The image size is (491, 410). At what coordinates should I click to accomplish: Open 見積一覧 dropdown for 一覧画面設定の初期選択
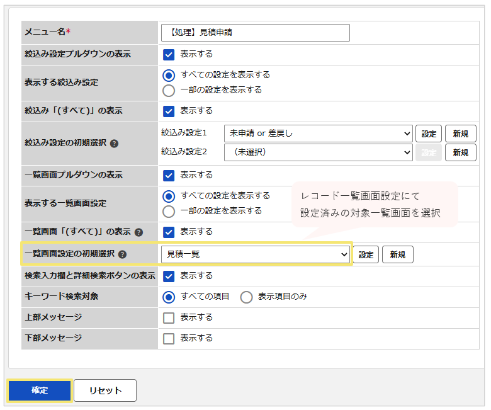(x=255, y=254)
